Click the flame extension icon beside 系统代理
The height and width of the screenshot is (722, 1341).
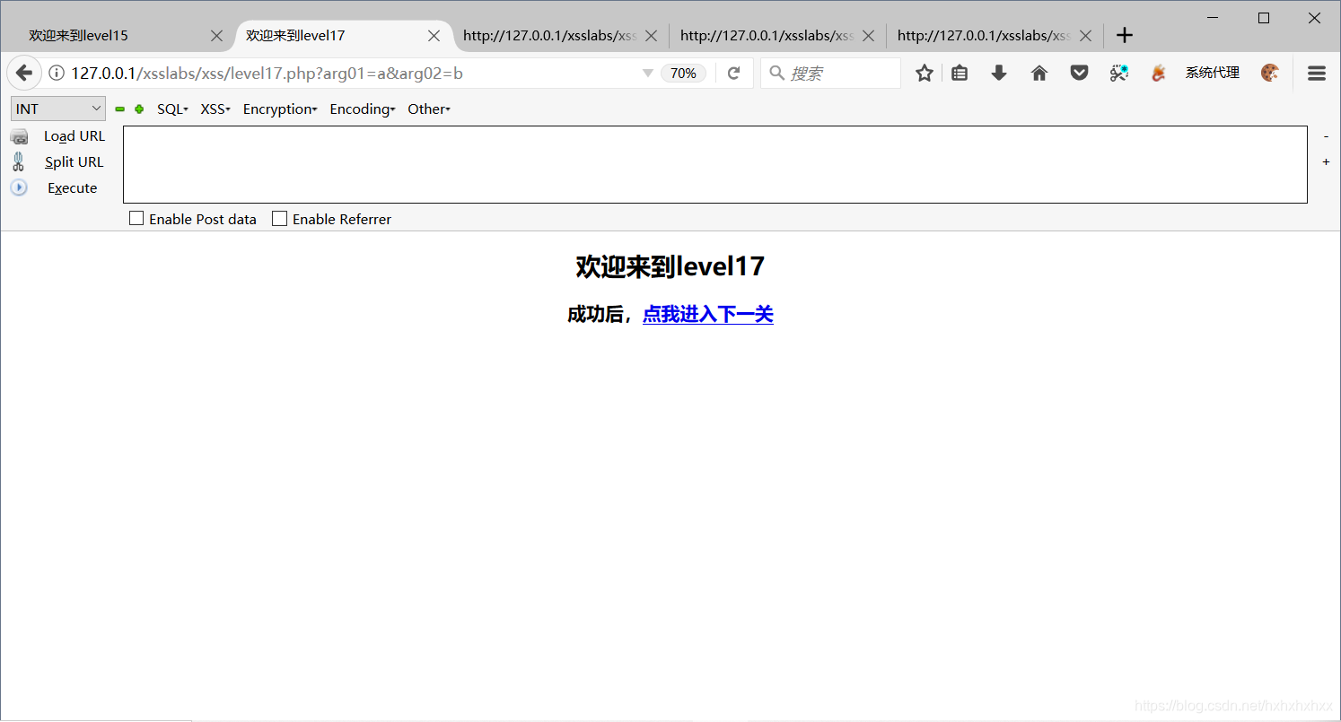pos(1159,74)
